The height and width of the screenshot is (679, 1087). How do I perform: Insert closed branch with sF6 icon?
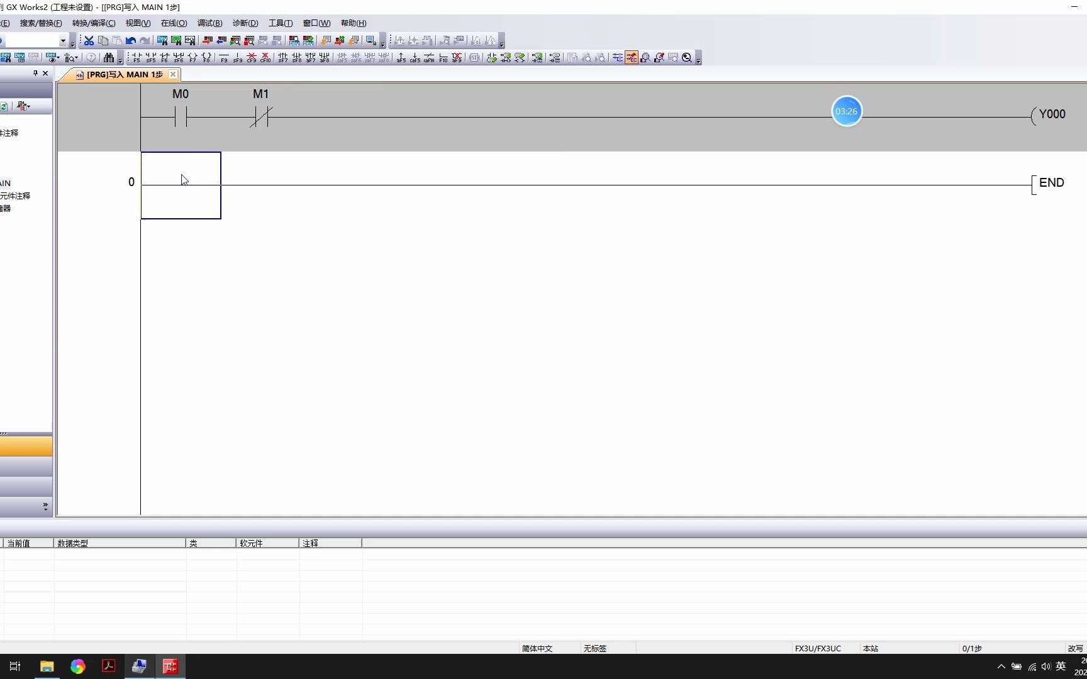179,58
